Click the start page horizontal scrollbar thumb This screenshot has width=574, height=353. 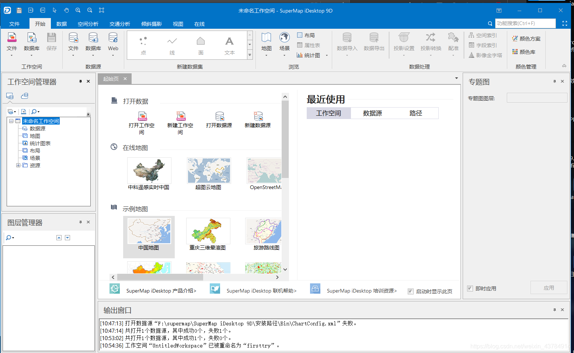coord(160,277)
